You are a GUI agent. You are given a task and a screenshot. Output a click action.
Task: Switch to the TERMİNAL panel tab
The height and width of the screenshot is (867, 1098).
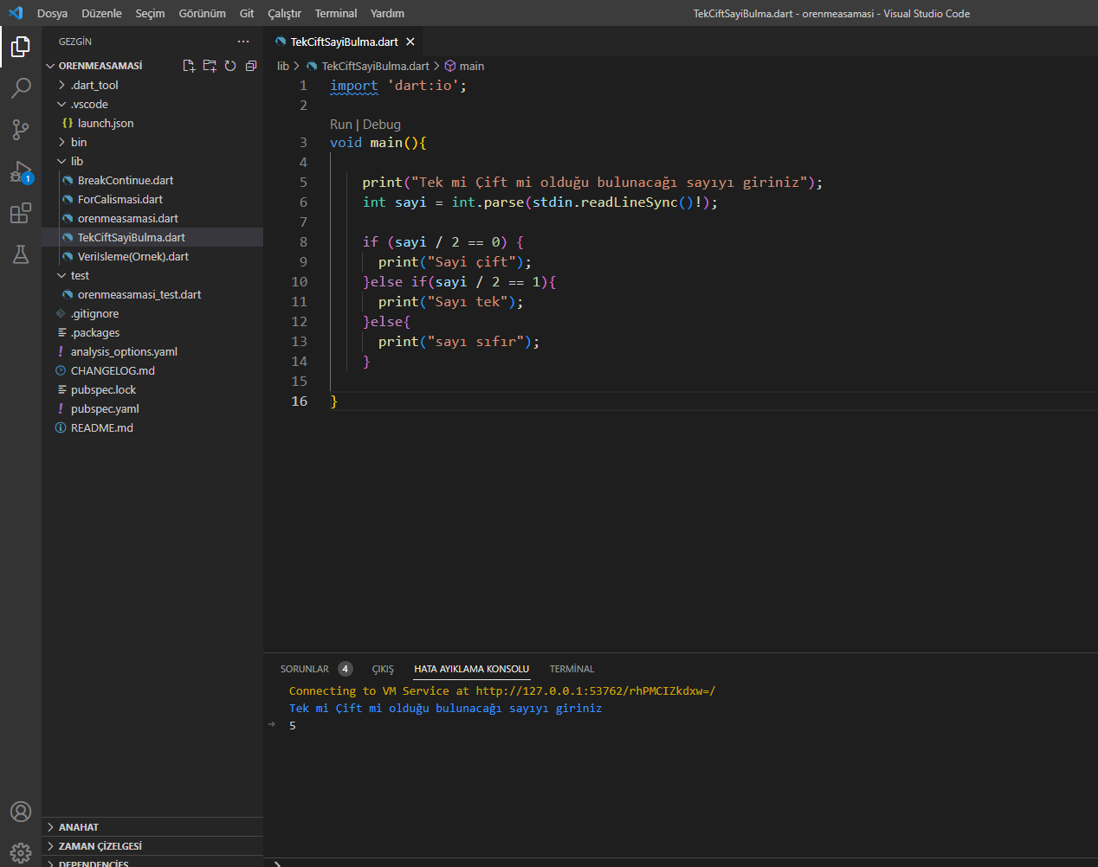(572, 669)
